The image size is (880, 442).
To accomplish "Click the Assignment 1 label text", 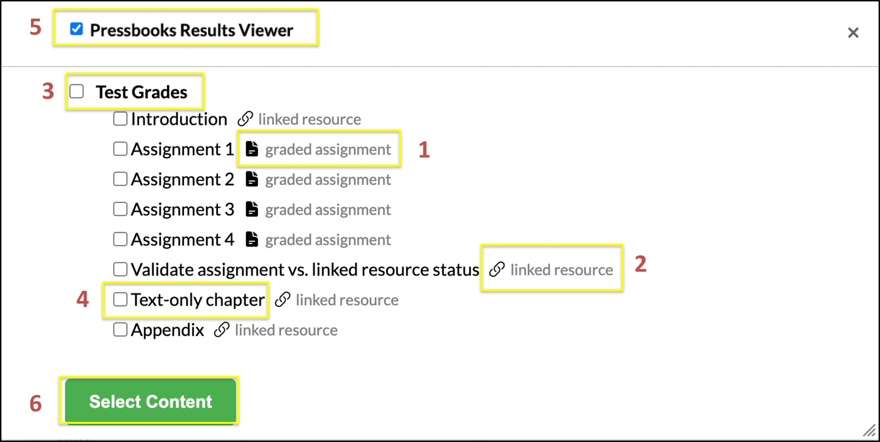I will (x=183, y=149).
